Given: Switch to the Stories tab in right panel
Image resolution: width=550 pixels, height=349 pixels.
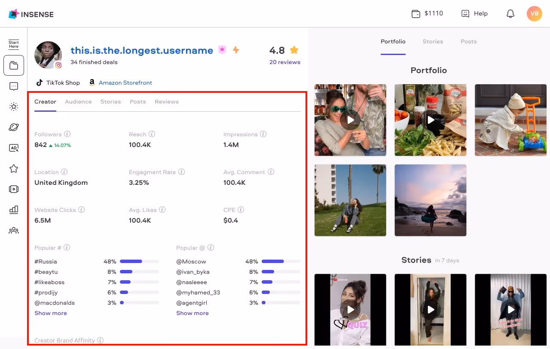Looking at the screenshot, I should (x=433, y=41).
